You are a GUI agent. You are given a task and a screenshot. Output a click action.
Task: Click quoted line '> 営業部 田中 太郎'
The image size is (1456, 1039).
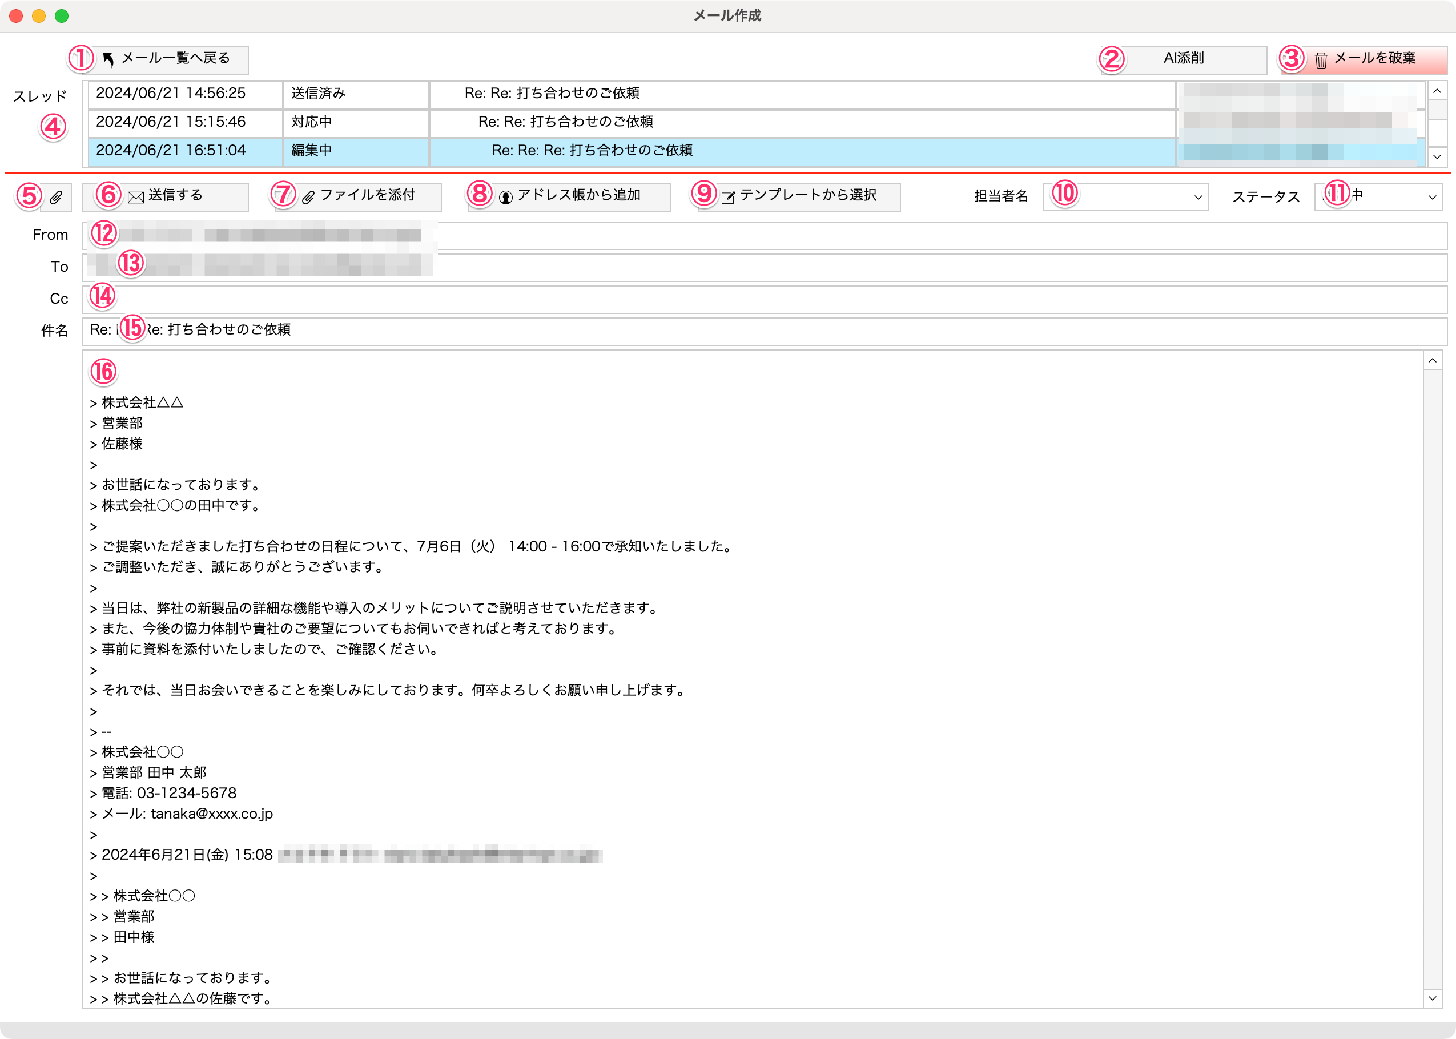pos(148,773)
